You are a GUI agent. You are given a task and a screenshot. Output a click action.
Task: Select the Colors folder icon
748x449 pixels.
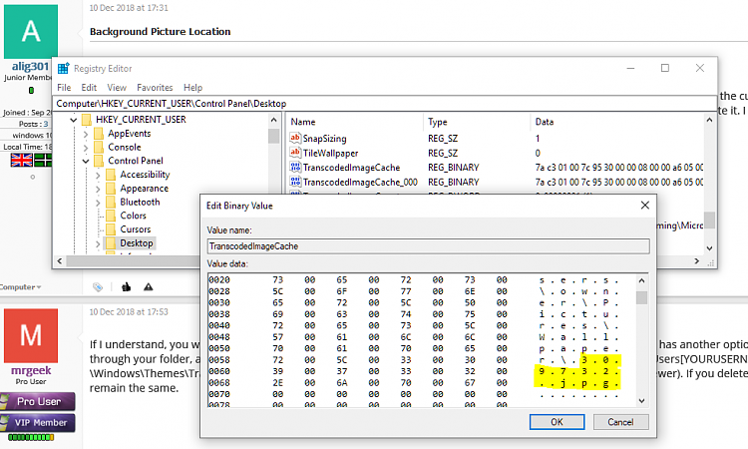[x=111, y=216]
